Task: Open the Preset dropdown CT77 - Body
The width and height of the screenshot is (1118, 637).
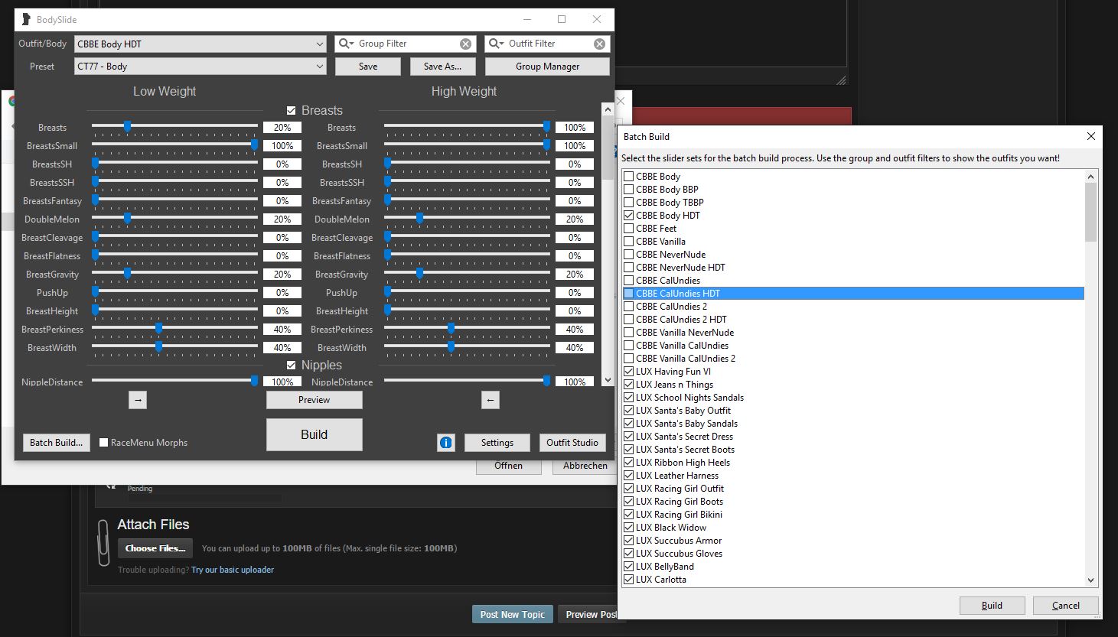Action: tap(201, 67)
